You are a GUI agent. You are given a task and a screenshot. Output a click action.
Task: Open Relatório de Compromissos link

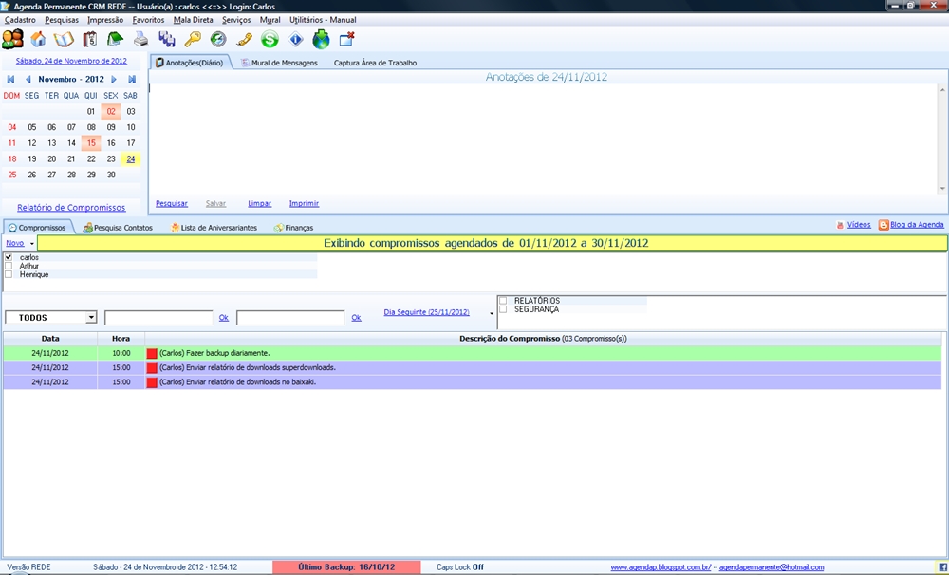point(71,208)
